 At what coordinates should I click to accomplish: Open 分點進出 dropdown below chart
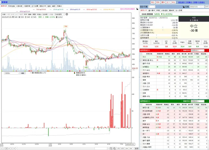pyautogui.click(x=12, y=73)
